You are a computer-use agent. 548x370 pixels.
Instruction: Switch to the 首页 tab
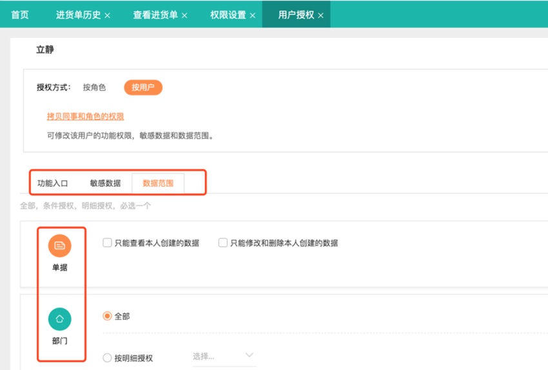(x=20, y=14)
